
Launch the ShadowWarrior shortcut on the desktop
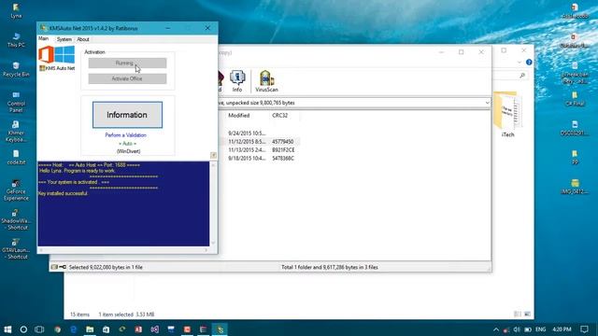click(16, 219)
